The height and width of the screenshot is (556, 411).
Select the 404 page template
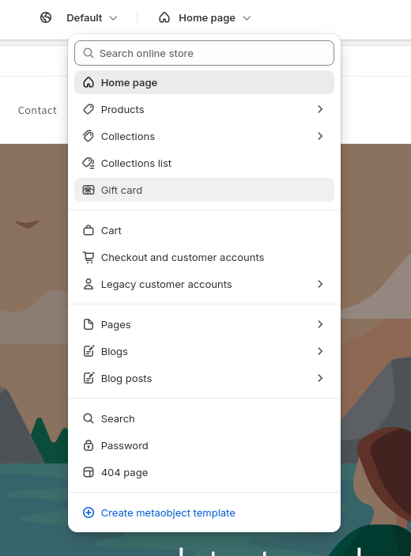(x=204, y=473)
